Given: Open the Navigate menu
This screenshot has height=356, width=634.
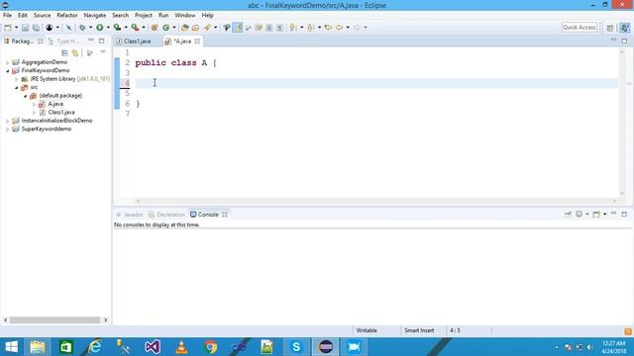Looking at the screenshot, I should pos(95,15).
